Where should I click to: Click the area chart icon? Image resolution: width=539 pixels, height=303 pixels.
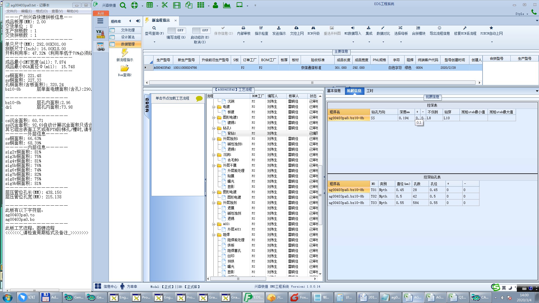click(x=227, y=5)
